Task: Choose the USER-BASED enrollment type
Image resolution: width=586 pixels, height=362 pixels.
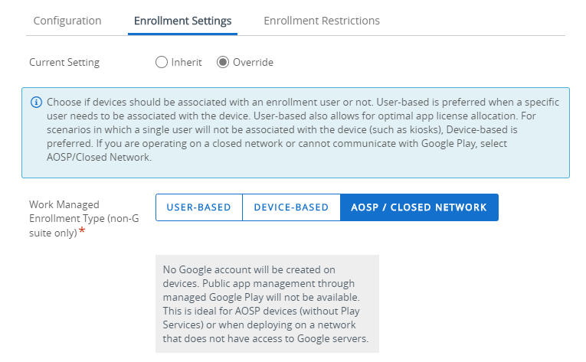Action: pyautogui.click(x=199, y=207)
